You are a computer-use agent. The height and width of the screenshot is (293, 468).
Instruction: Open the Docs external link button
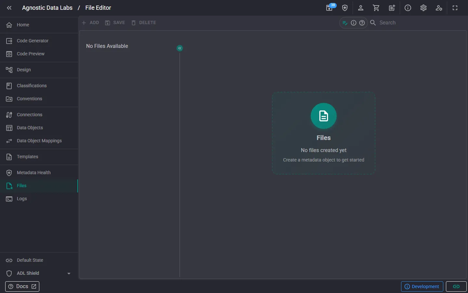click(22, 286)
